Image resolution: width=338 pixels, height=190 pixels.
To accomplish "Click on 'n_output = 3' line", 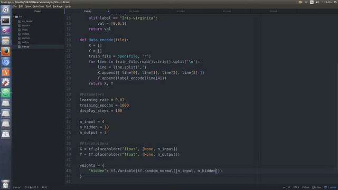I will pyautogui.click(x=93, y=132).
